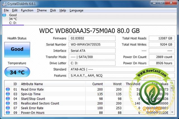
Task: Select the Read Error Rate attribute name
Action: click(32, 90)
